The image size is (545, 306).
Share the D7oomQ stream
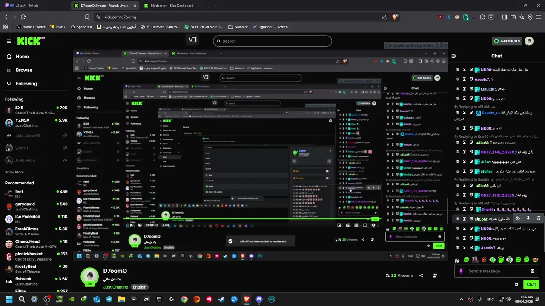[x=421, y=275]
